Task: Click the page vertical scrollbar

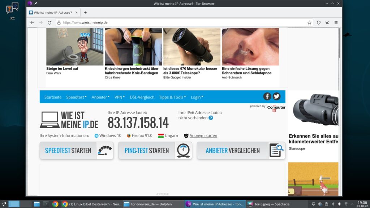Action: click(x=340, y=43)
